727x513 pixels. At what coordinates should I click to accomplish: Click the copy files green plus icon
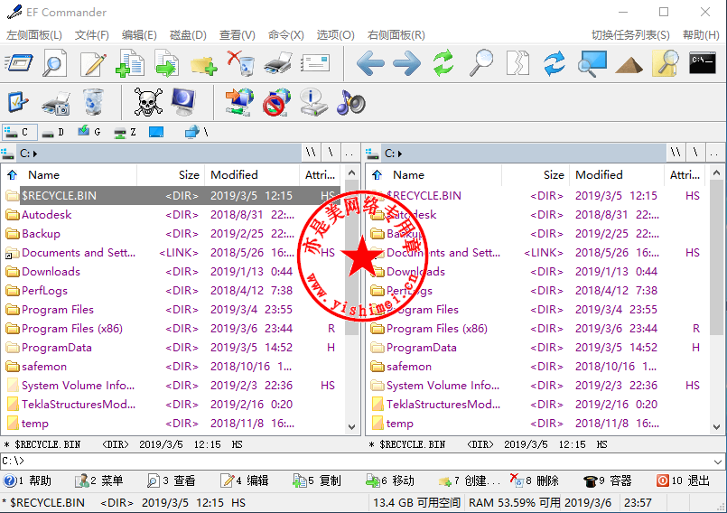click(x=130, y=63)
